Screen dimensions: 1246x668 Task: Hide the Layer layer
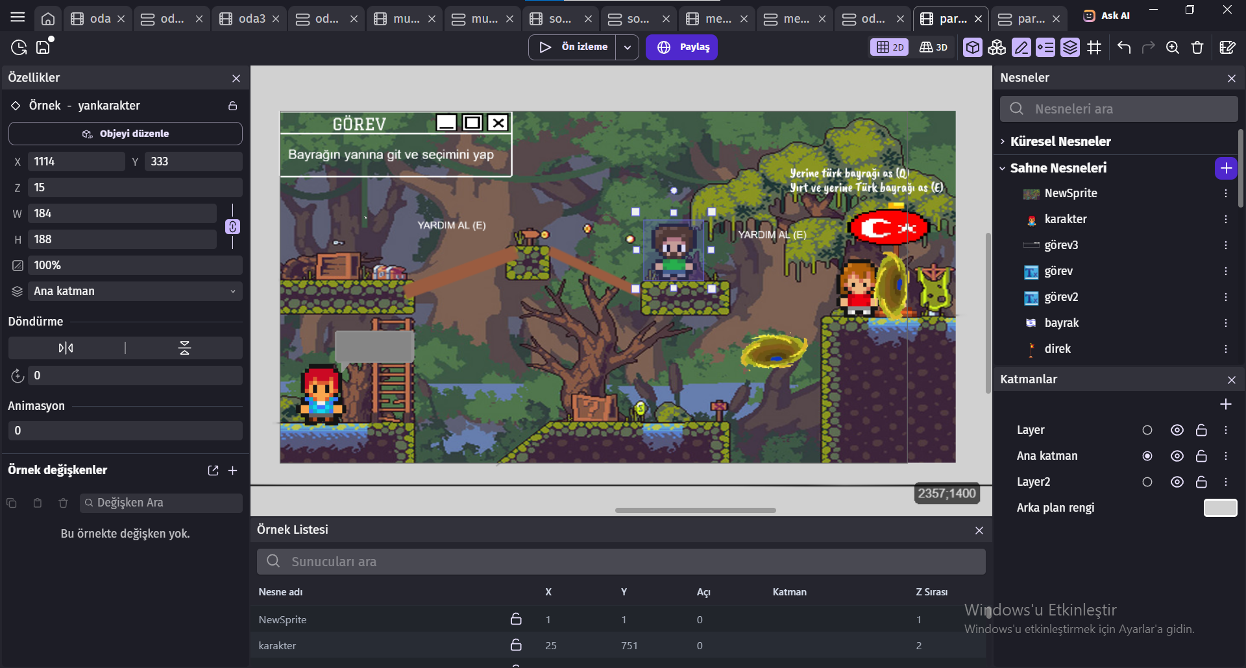(1177, 431)
